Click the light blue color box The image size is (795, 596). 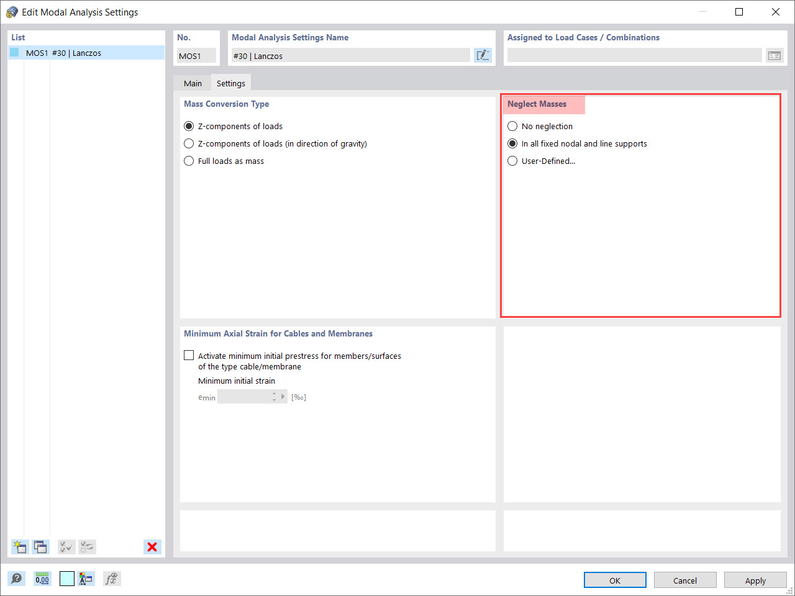(66, 579)
